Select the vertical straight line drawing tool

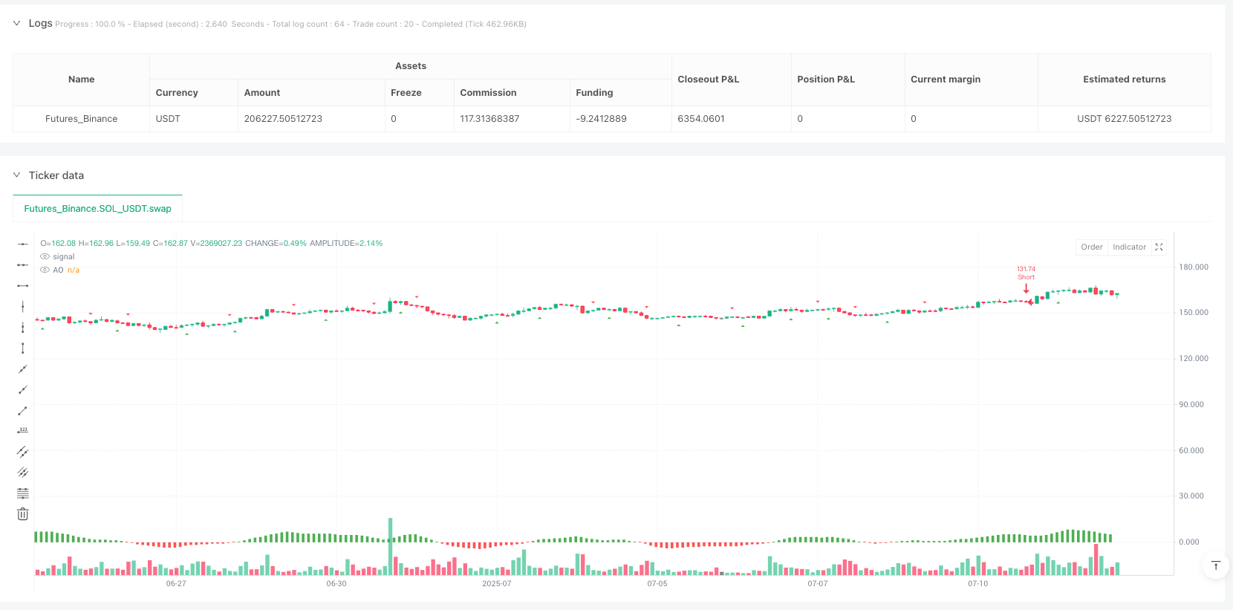click(23, 306)
